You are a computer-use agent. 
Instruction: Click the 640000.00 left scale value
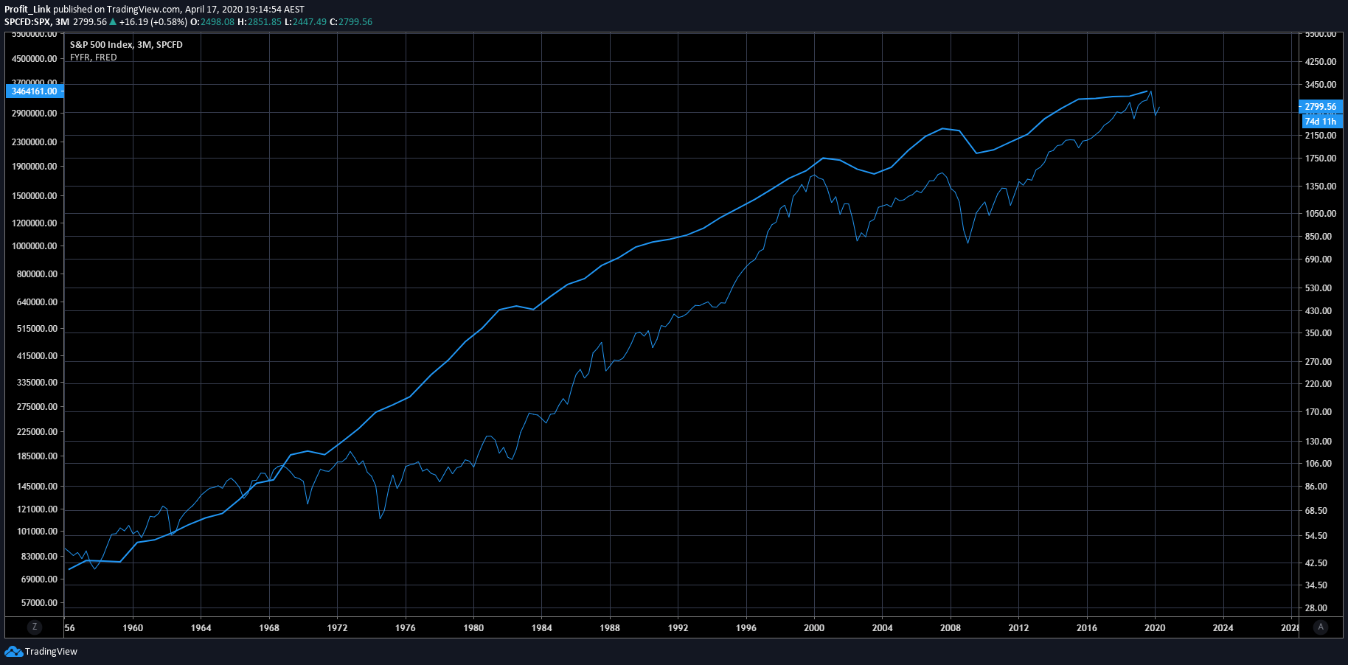coord(37,302)
